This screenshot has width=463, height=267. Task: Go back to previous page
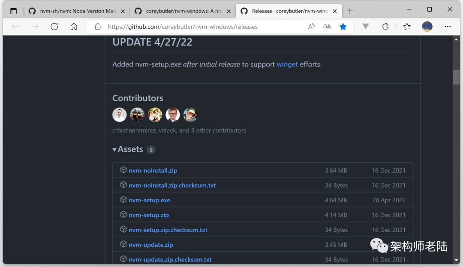[15, 27]
